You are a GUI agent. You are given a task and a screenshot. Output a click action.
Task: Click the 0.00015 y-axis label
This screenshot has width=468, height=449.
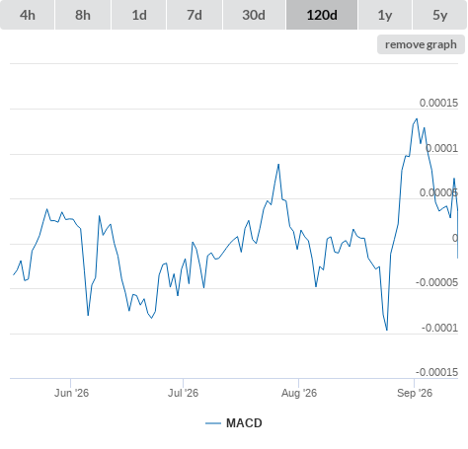(438, 103)
